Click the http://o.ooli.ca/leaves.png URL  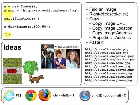pyautogui.click(x=109, y=70)
